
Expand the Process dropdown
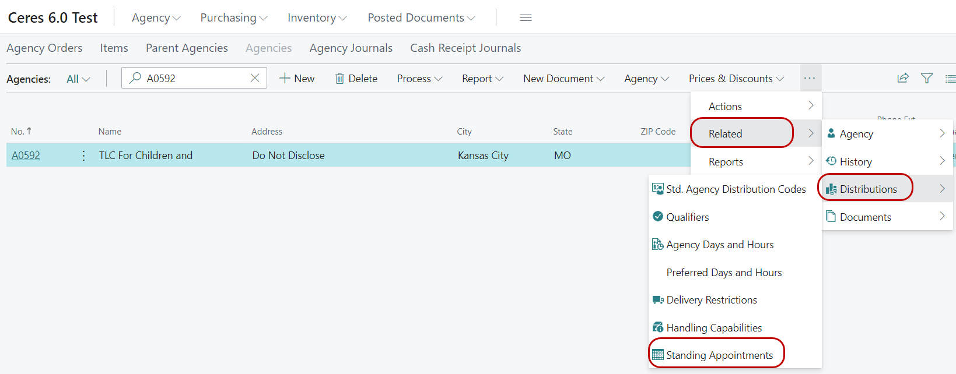tap(419, 79)
